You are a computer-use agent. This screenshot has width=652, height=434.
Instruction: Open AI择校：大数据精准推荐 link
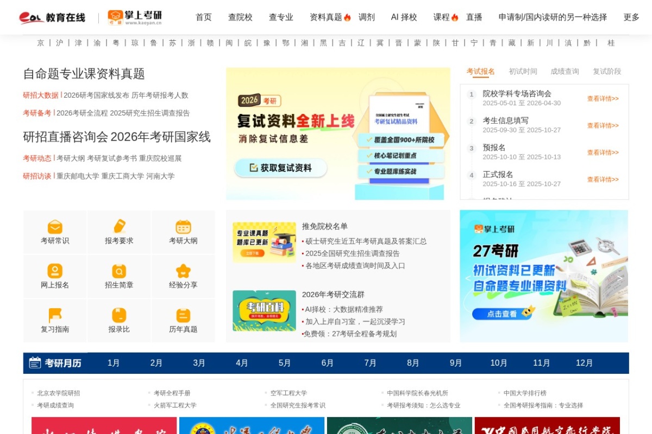coord(344,310)
